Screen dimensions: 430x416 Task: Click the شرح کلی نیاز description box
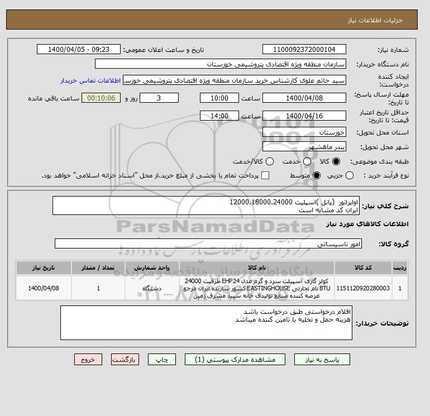coord(206,205)
